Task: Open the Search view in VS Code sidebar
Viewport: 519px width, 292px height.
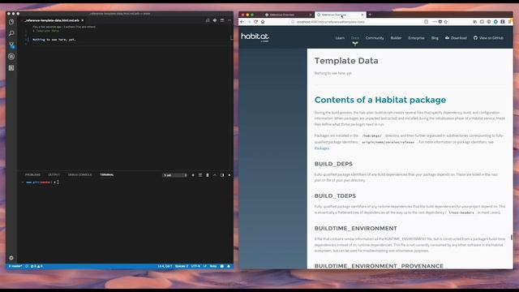Action: point(11,33)
